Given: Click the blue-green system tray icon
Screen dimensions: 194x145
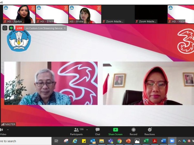Looking at the screenshot, I should 184,141.
